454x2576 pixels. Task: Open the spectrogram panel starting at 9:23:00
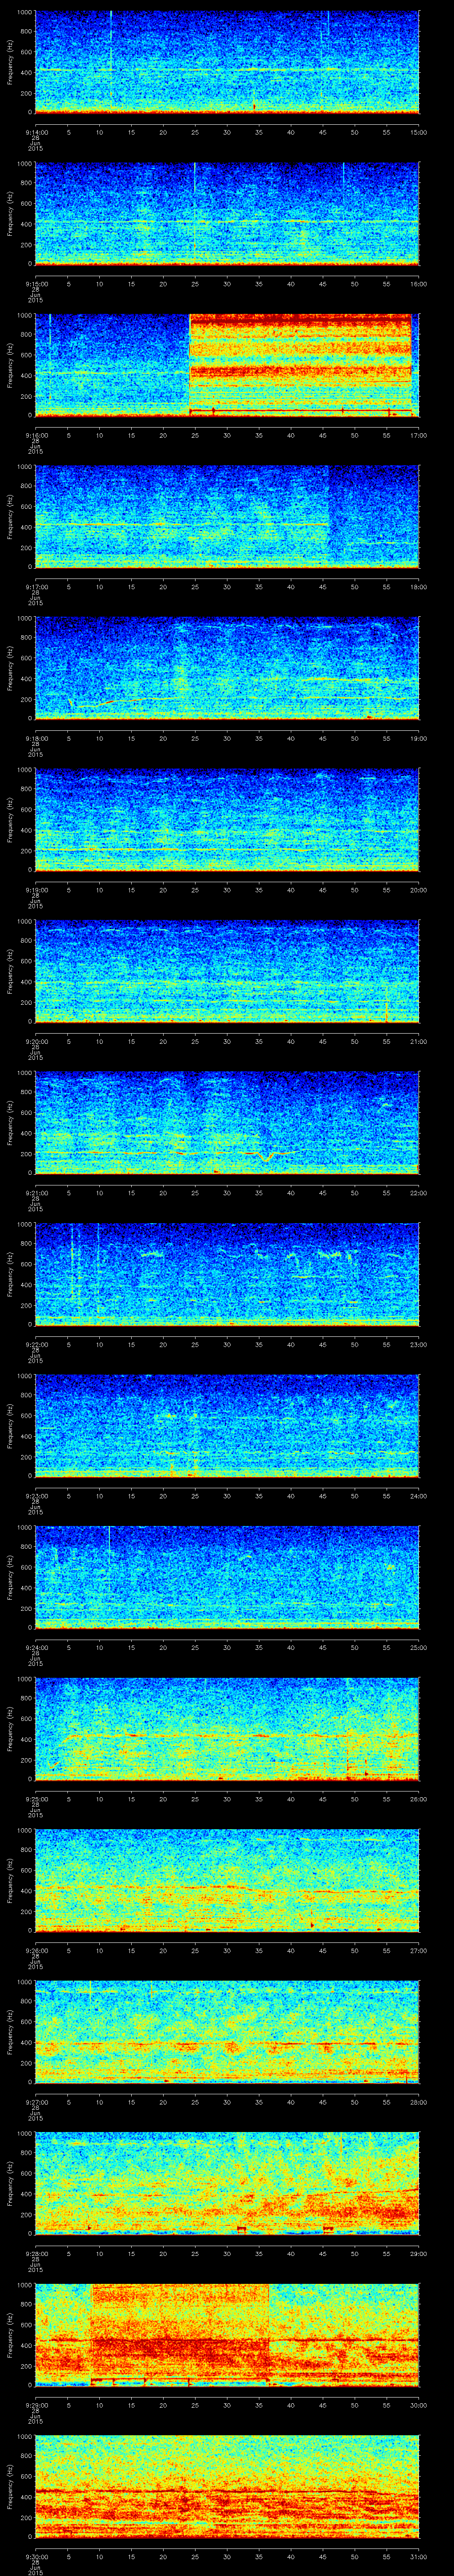coord(227,1426)
